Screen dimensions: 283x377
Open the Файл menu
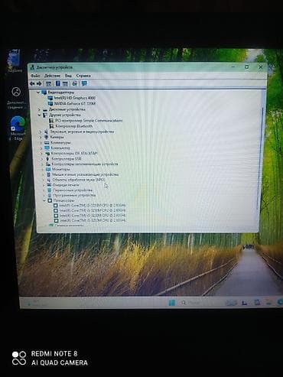(x=35, y=76)
